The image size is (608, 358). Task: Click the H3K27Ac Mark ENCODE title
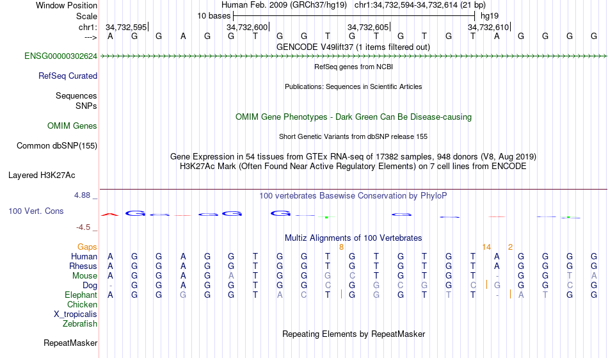point(353,167)
